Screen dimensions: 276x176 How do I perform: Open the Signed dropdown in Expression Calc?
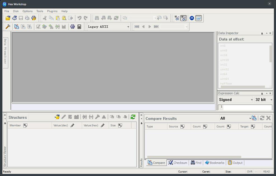point(236,99)
